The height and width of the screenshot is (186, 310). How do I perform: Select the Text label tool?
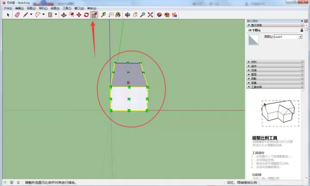click(x=111, y=15)
